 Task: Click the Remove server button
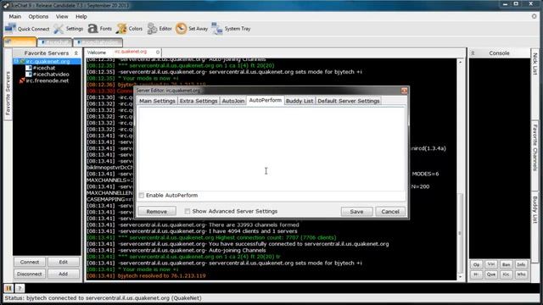156,211
